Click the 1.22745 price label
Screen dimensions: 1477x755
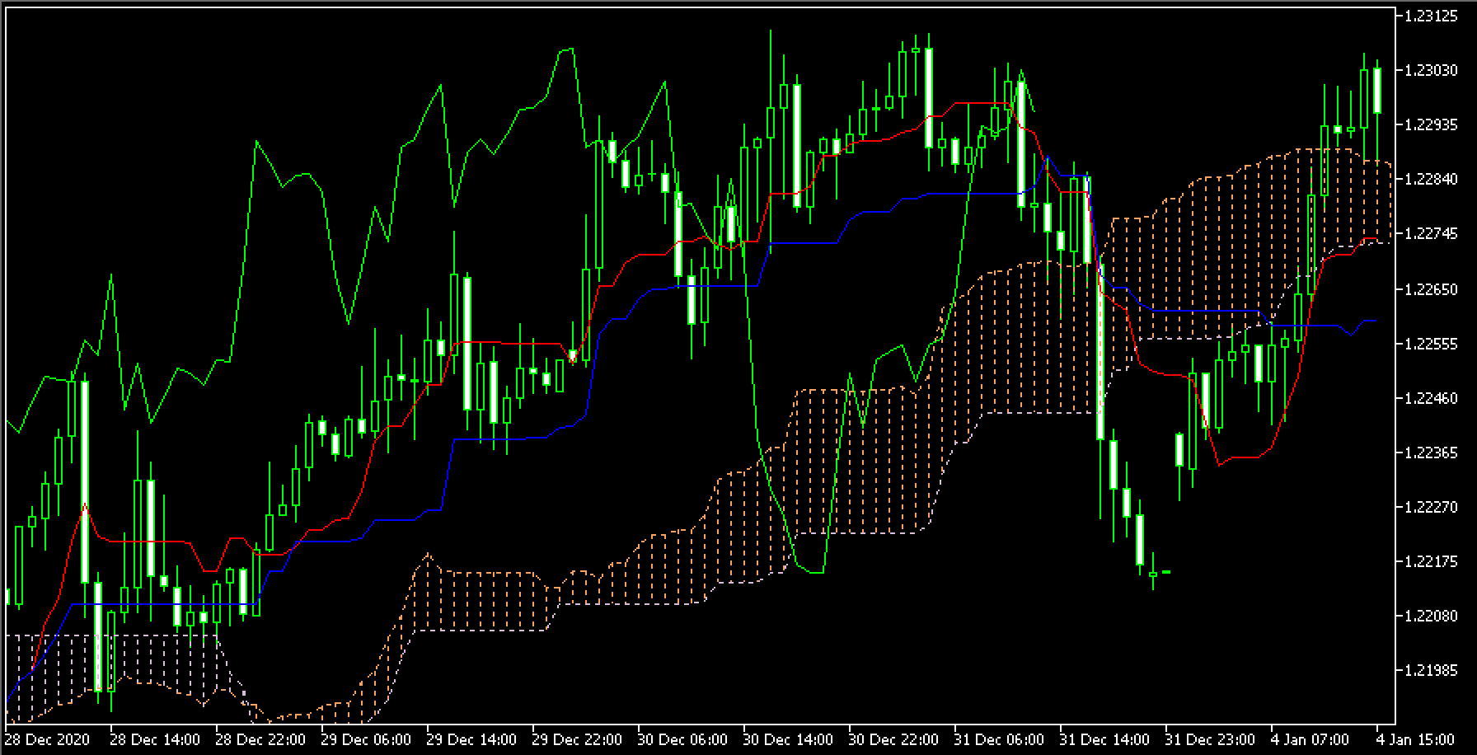tap(1430, 235)
